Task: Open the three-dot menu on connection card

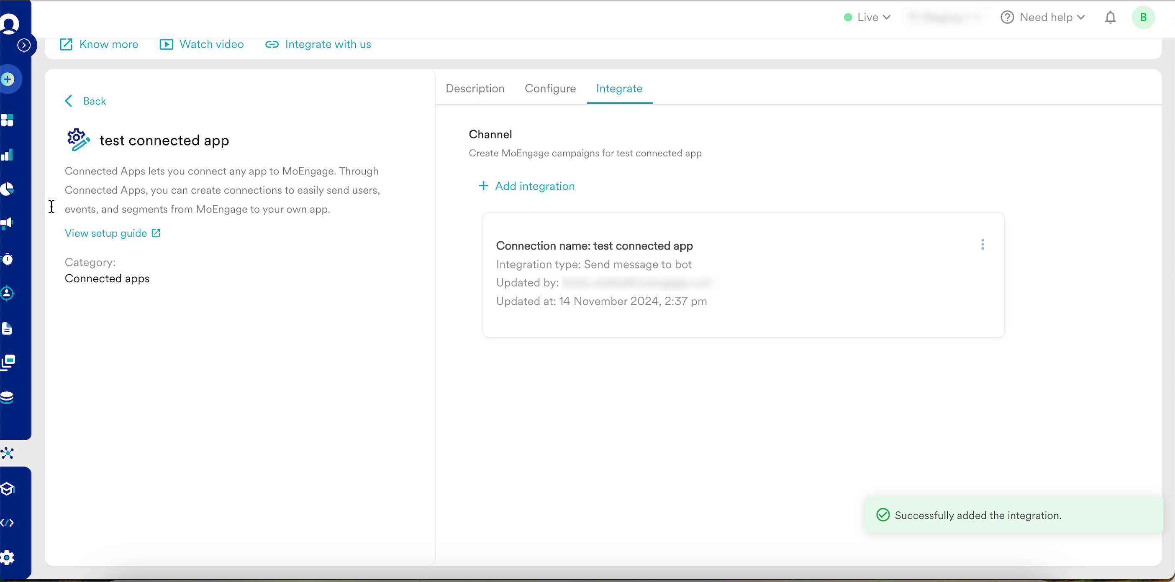Action: [x=983, y=245]
